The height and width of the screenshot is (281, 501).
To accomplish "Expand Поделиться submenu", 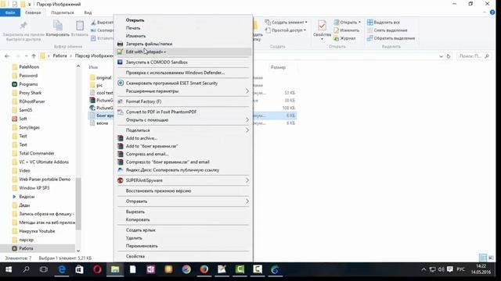I will (183, 130).
